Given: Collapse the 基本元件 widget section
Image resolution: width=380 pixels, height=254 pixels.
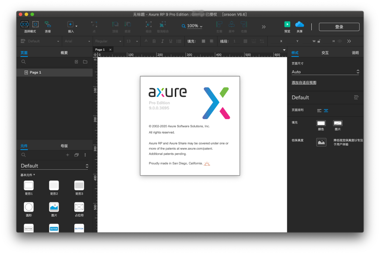Looking at the screenshot, I should 27,175.
